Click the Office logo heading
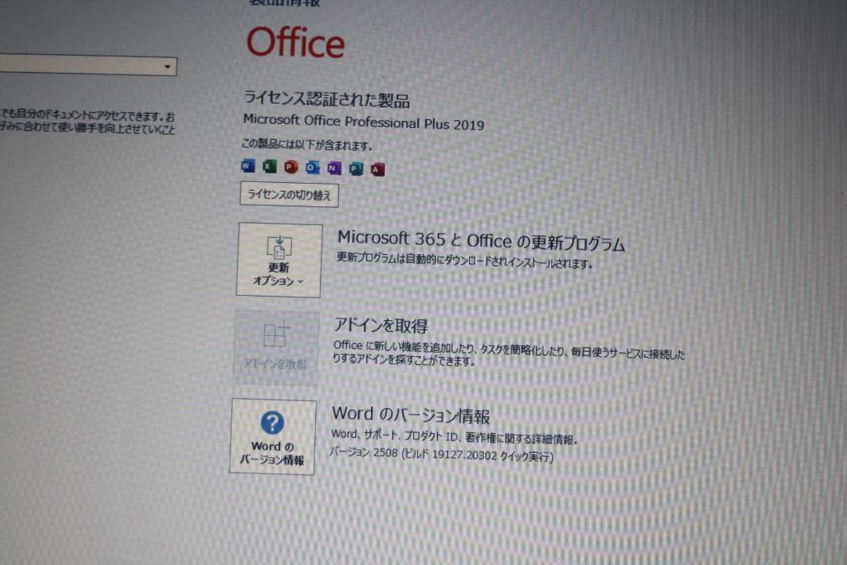Image resolution: width=847 pixels, height=565 pixels. coord(295,42)
